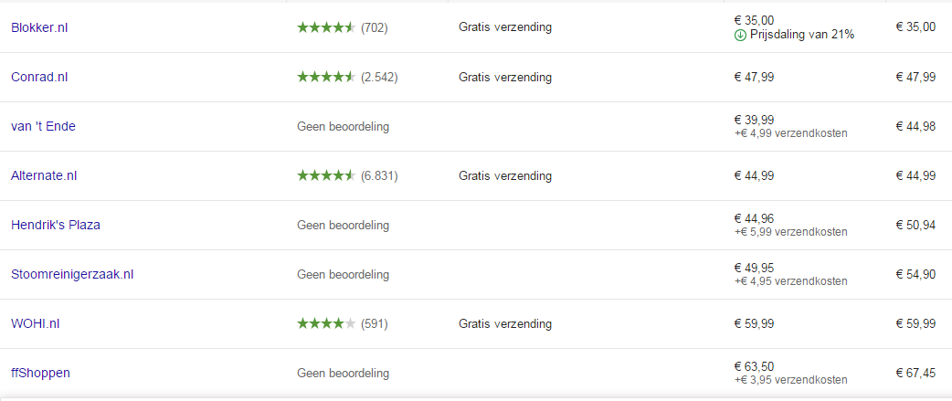Open the Blokker.nl seller link
The width and height of the screenshot is (952, 401).
(x=39, y=27)
